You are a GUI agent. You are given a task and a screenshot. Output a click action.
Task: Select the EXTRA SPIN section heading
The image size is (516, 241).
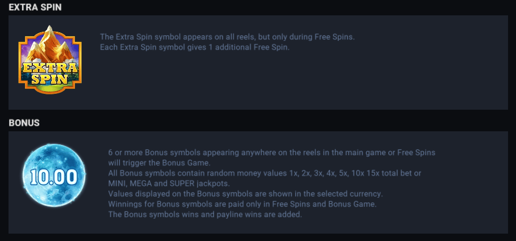pos(35,7)
